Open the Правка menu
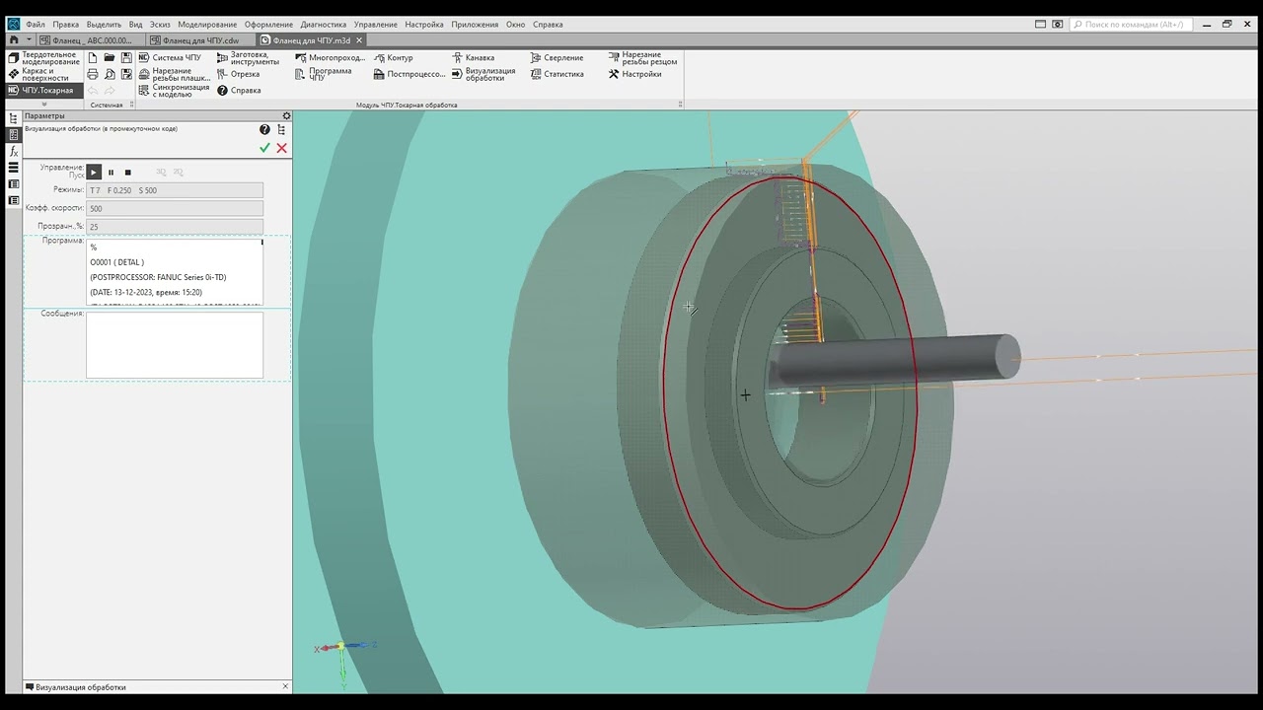1263x710 pixels. click(66, 24)
